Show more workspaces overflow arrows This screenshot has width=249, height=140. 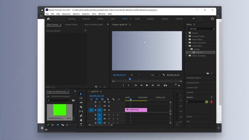(x=193, y=19)
